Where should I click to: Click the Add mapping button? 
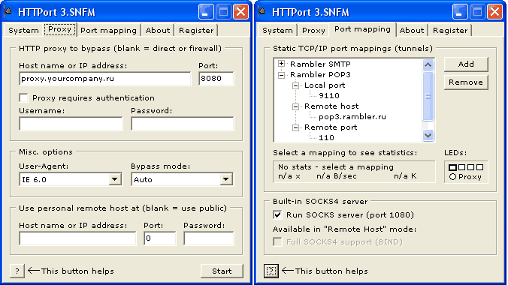click(466, 64)
